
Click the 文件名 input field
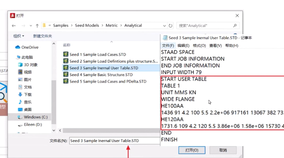[x=114, y=141]
